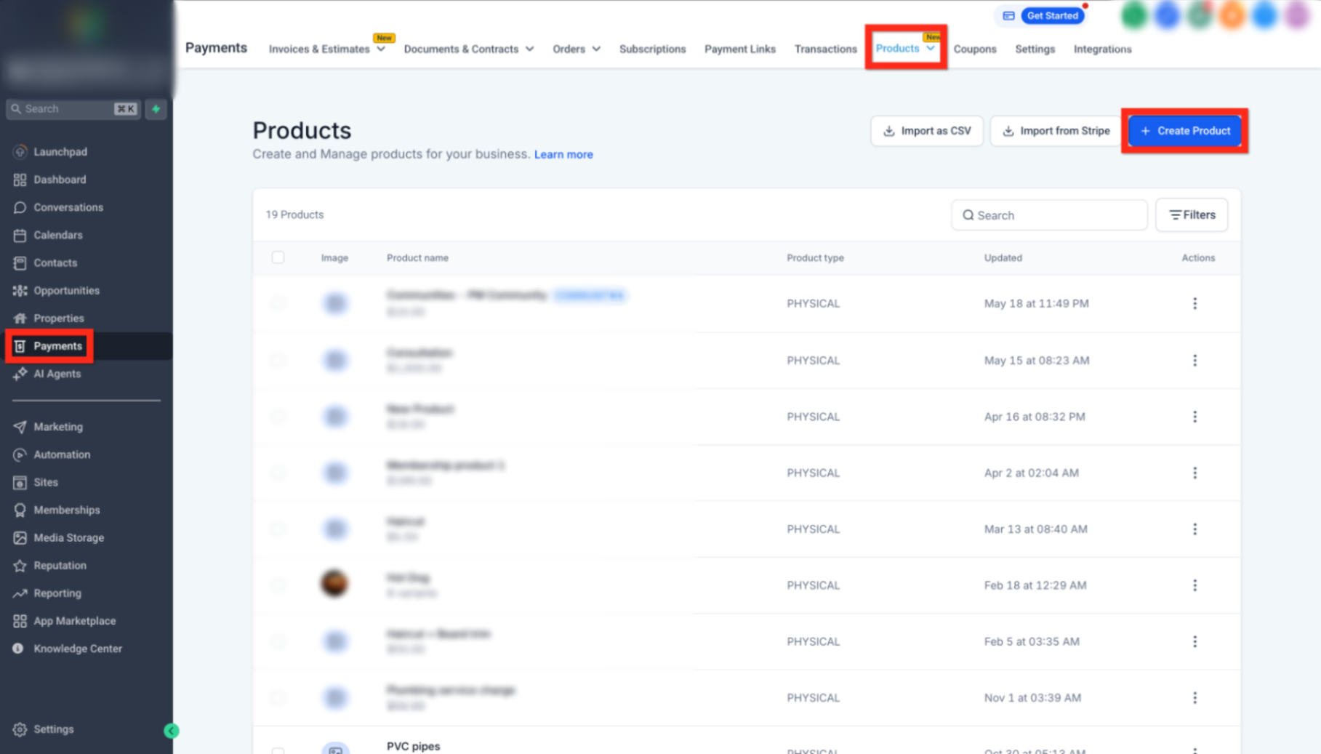Open Launchpad from the sidebar

coord(60,152)
